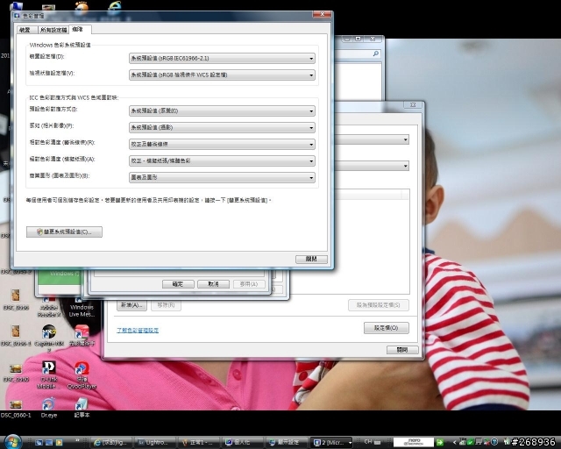Click the green Nero search go arrow

click(440, 442)
